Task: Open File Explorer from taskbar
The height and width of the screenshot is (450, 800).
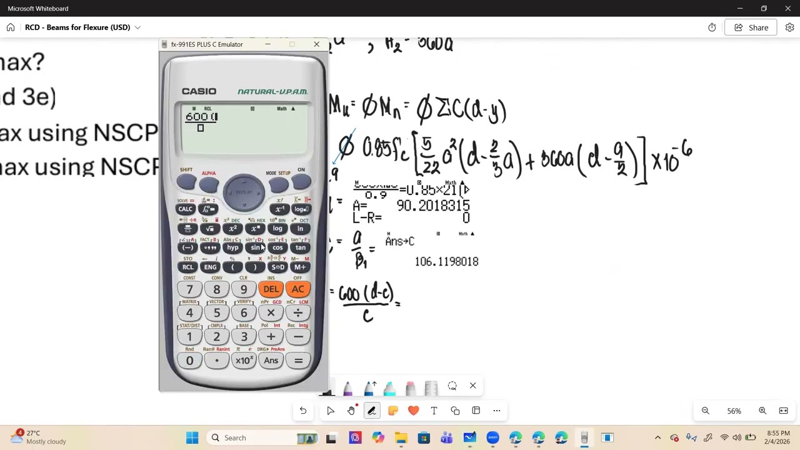Action: pyautogui.click(x=401, y=437)
